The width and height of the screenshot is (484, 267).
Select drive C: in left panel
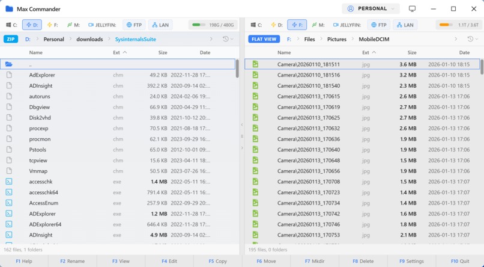click(13, 25)
